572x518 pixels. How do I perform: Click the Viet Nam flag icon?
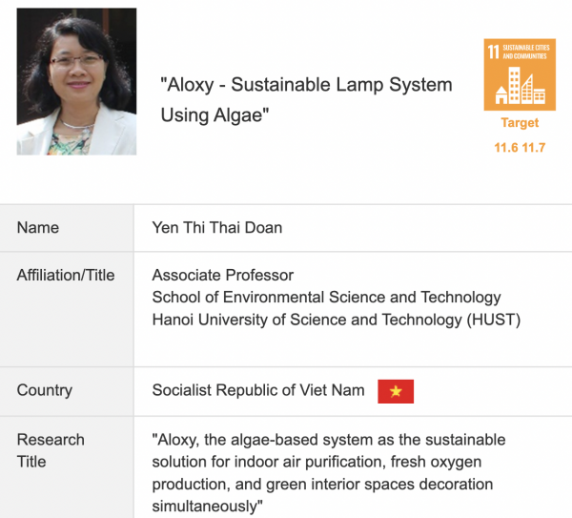[396, 391]
